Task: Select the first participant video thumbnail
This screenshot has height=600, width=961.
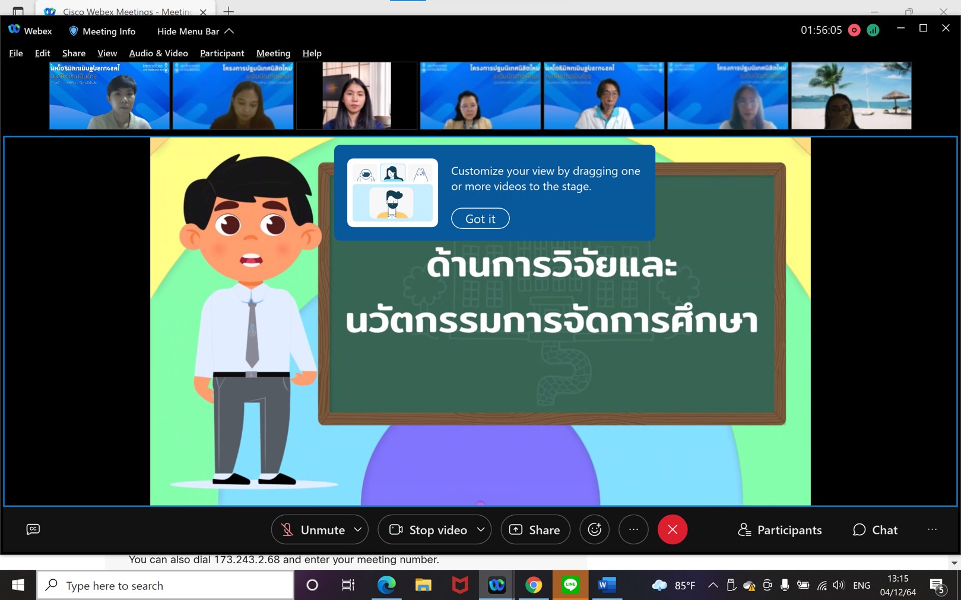Action: 109,95
